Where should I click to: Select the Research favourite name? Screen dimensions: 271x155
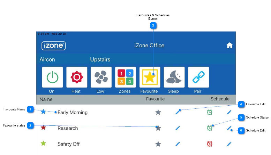coord(68,128)
